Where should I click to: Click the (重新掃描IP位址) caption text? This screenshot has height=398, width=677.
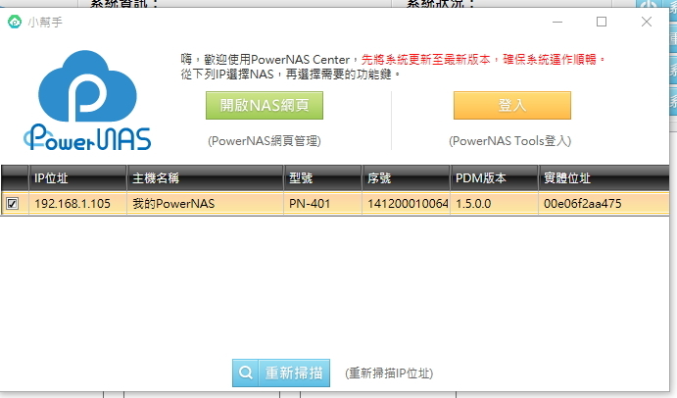389,373
